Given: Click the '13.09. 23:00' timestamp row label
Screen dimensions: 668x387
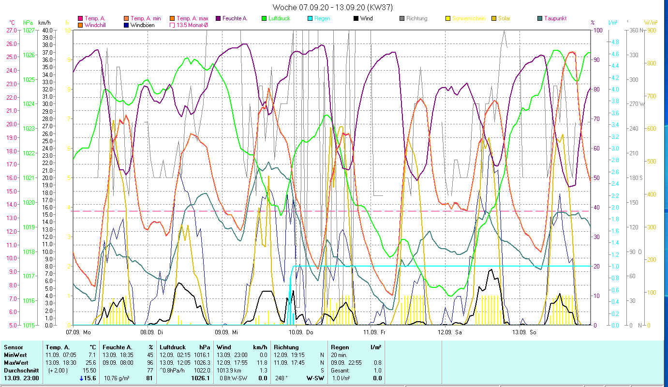Looking at the screenshot, I should click(x=21, y=378).
